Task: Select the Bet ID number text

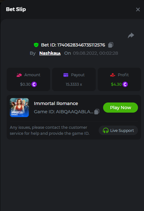Action: [x=81, y=45]
